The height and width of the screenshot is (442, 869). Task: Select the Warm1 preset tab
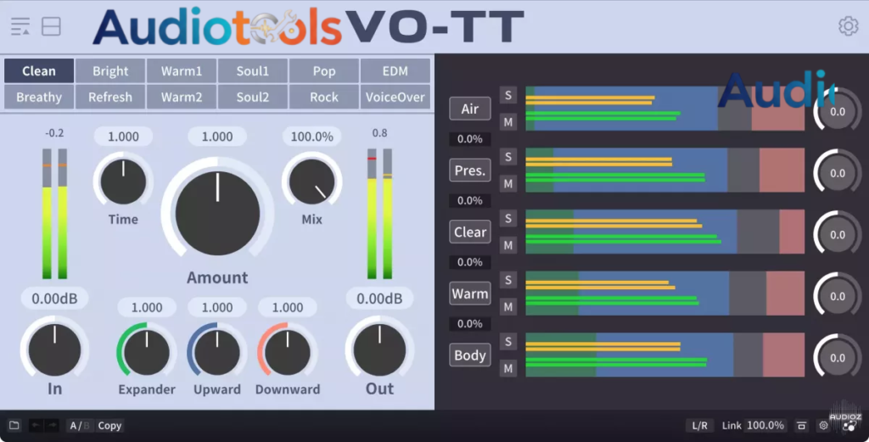pyautogui.click(x=182, y=71)
